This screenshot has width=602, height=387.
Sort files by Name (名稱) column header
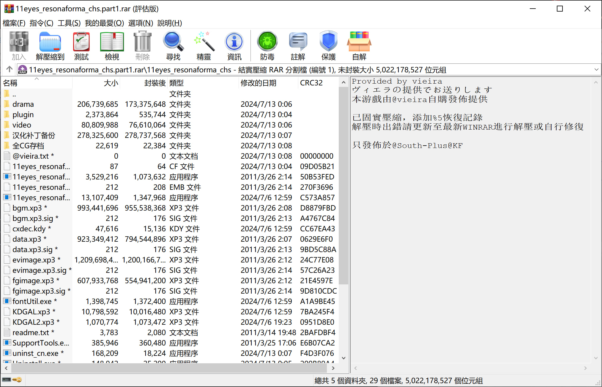[10, 83]
